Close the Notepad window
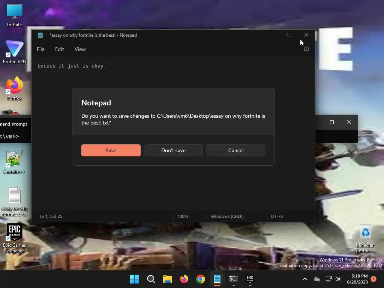This screenshot has height=288, width=384. [x=306, y=35]
